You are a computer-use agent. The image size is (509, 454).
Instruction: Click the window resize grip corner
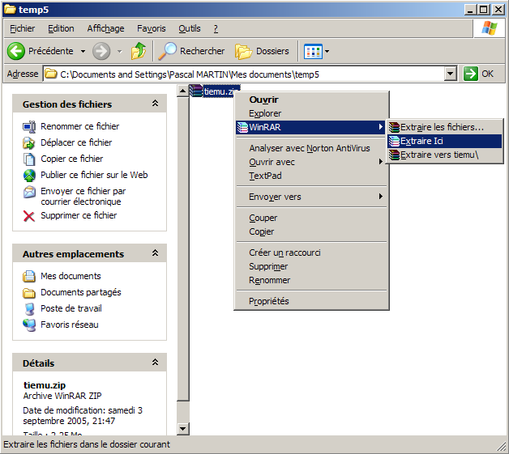point(502,447)
